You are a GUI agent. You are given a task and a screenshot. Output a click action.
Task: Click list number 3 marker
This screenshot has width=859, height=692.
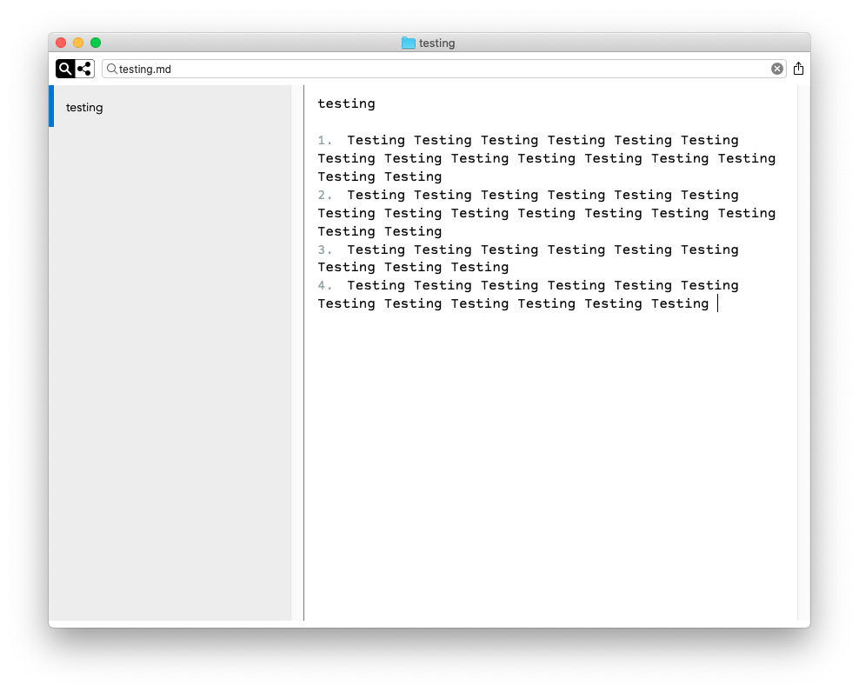click(325, 250)
